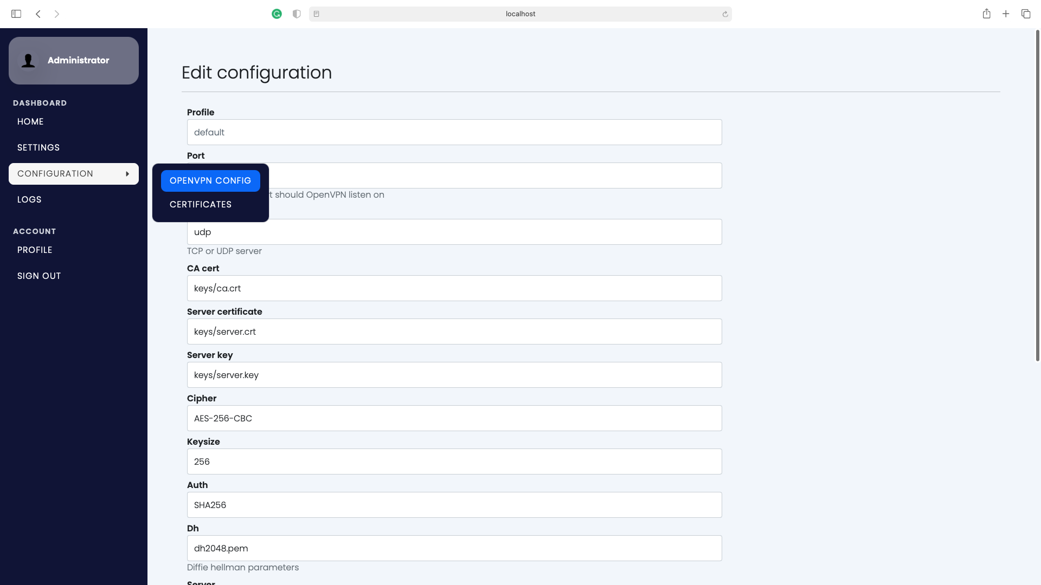Click the privacy shield icon

pos(297,14)
